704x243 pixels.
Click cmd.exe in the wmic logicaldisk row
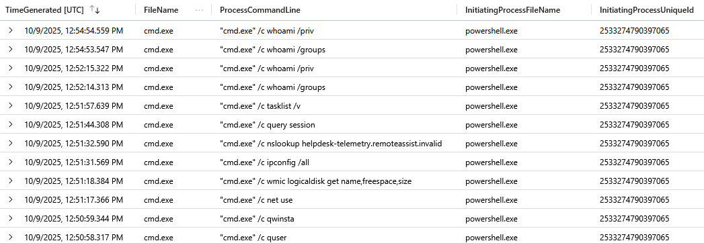tap(158, 181)
